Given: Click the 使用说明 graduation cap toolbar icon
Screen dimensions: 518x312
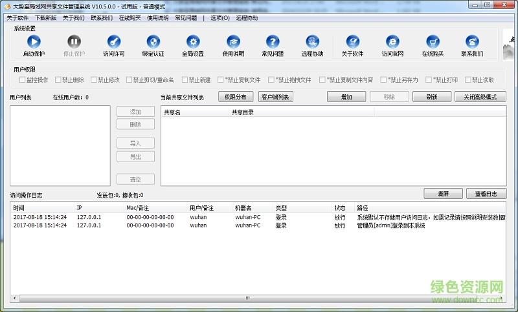Looking at the screenshot, I should coord(233,42).
